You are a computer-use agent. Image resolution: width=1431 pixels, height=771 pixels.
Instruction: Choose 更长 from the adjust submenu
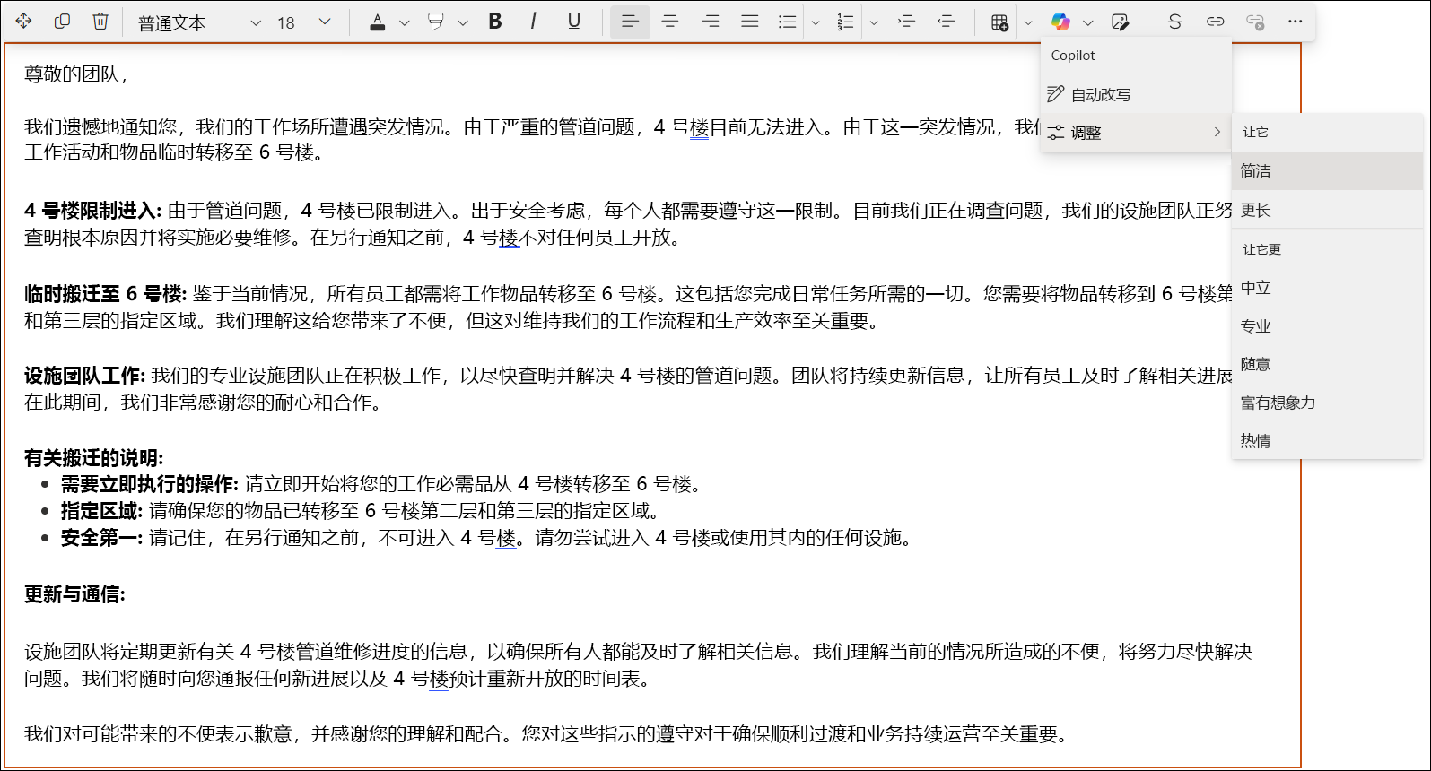(1327, 210)
